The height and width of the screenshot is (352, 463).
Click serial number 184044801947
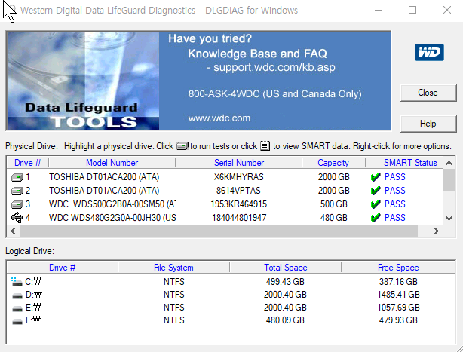pyautogui.click(x=239, y=218)
